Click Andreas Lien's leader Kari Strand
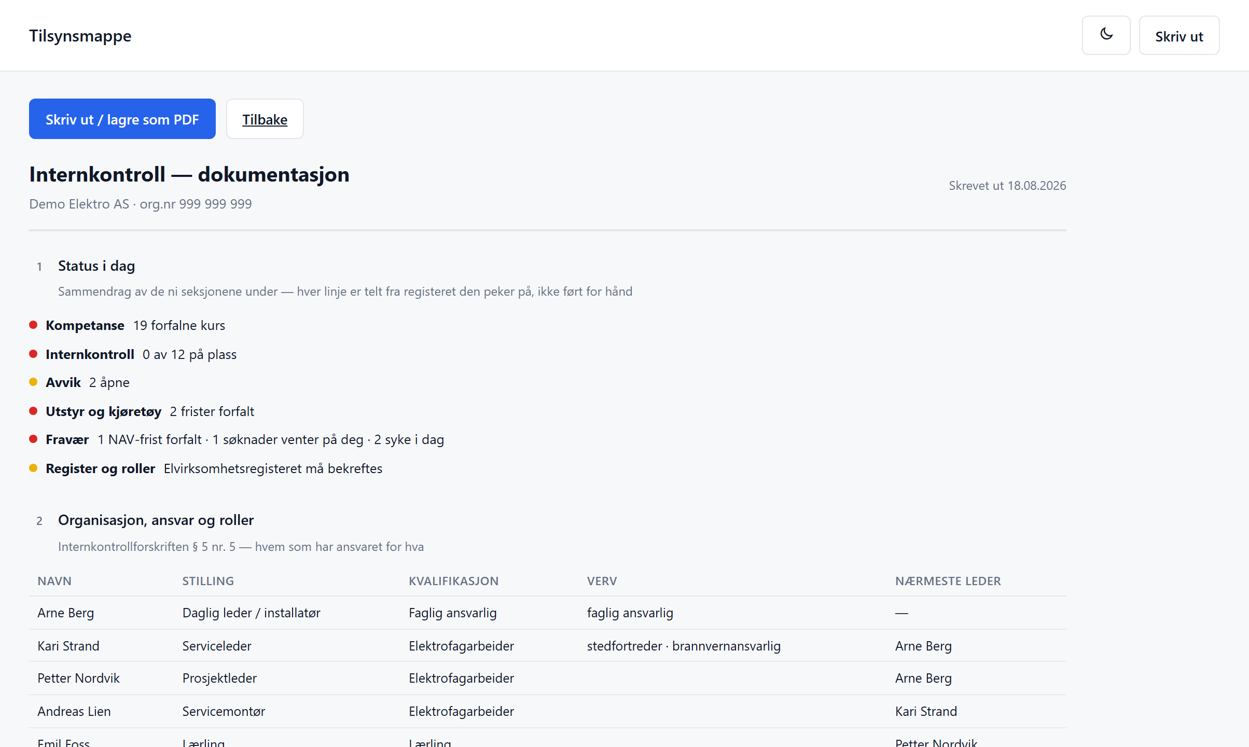Image resolution: width=1249 pixels, height=747 pixels. 926,711
